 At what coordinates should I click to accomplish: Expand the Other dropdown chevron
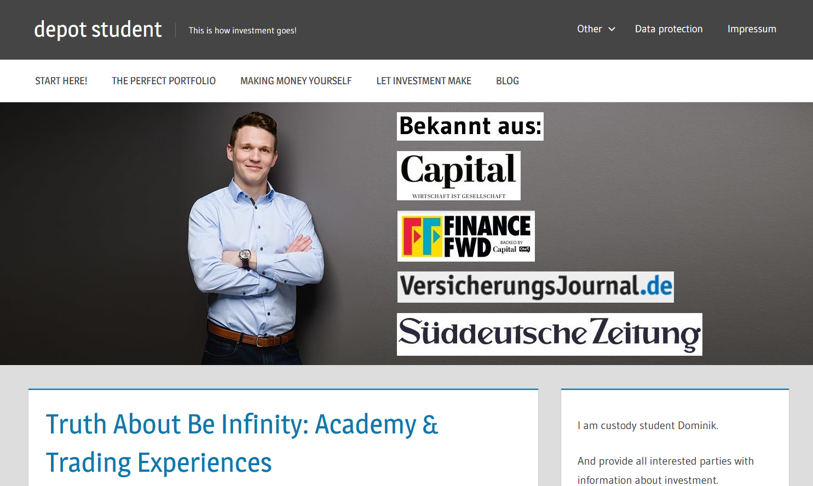click(x=612, y=29)
